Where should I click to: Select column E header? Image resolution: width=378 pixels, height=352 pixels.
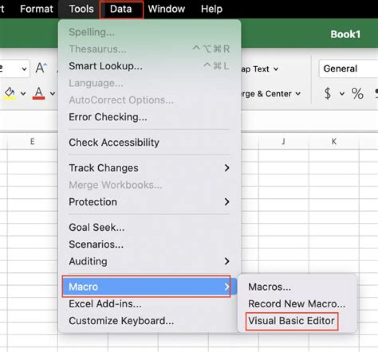(33, 142)
